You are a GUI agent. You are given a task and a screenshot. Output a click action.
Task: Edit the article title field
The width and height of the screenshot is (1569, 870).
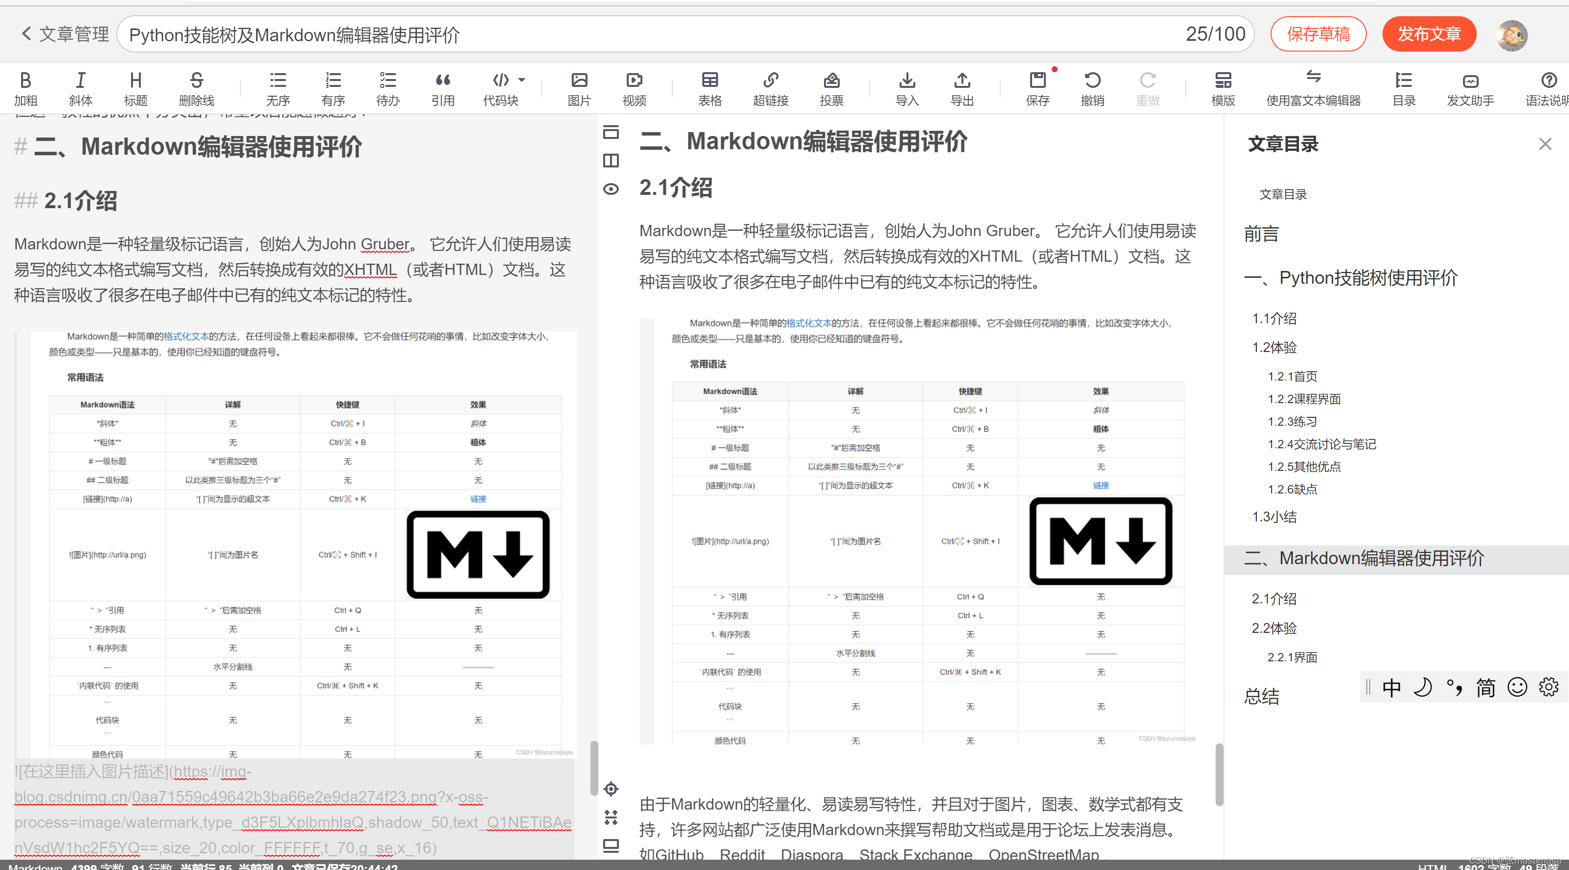click(x=685, y=34)
